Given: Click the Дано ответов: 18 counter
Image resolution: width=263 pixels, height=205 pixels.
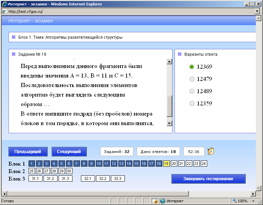Looking at the screenshot, I should click(158, 152).
